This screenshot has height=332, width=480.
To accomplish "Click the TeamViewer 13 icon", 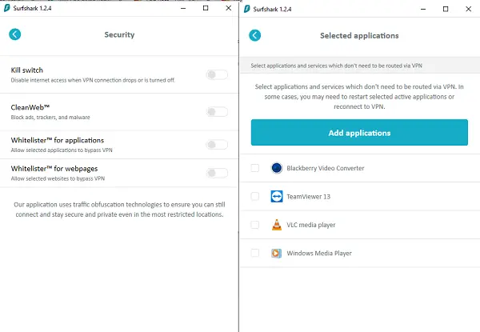I will (277, 196).
